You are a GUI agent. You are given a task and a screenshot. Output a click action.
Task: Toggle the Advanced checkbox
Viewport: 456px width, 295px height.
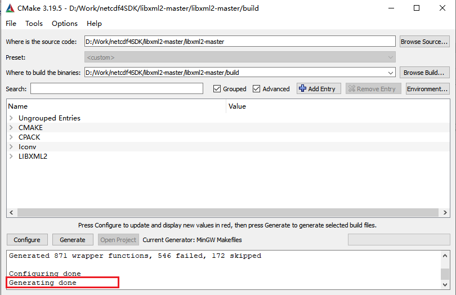pos(256,89)
